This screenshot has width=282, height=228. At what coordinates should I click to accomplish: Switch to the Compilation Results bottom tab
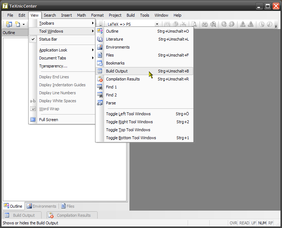(72, 215)
